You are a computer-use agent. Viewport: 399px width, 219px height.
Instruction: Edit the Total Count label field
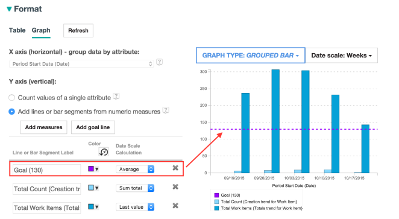coord(47,189)
